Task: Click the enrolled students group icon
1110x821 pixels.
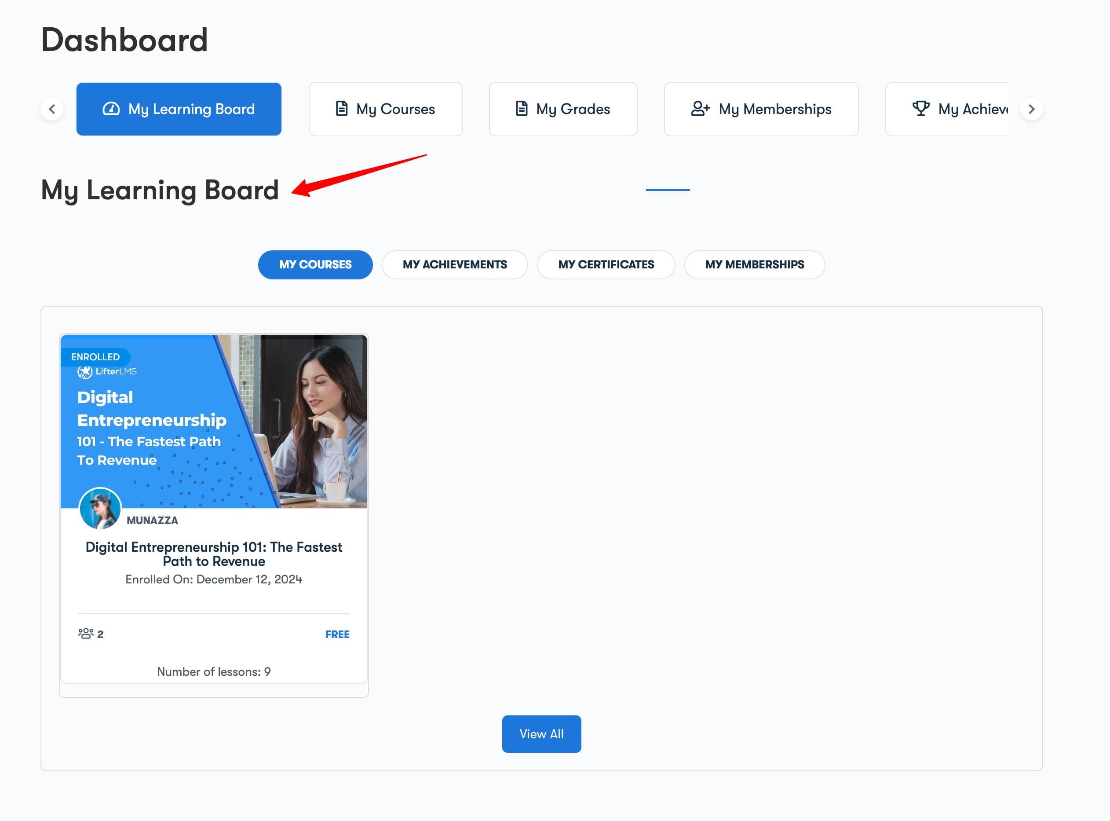Action: (x=86, y=634)
